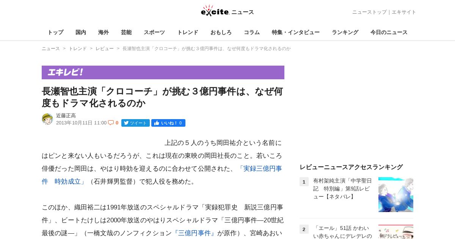The width and height of the screenshot is (455, 239).
Task: Open the トレンド nav item
Action: click(x=188, y=32)
